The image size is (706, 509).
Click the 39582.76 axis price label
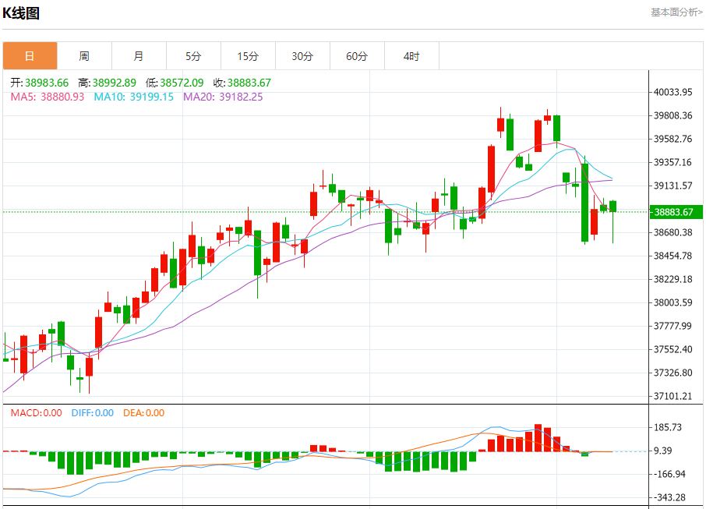point(673,140)
